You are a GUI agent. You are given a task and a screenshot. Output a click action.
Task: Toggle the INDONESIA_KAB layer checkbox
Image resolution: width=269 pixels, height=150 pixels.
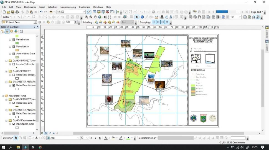click(x=14, y=124)
